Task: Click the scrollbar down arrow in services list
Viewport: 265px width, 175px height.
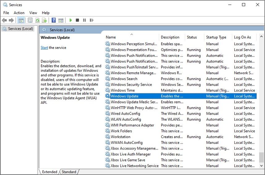Action: [261, 165]
